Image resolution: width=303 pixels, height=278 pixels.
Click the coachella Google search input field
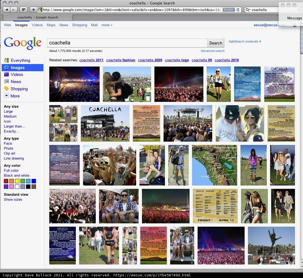point(127,43)
